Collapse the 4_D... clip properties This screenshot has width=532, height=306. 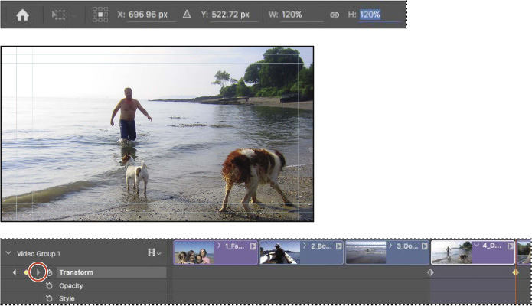pyautogui.click(x=477, y=246)
